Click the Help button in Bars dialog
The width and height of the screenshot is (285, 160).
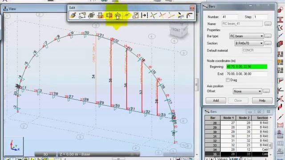262,100
